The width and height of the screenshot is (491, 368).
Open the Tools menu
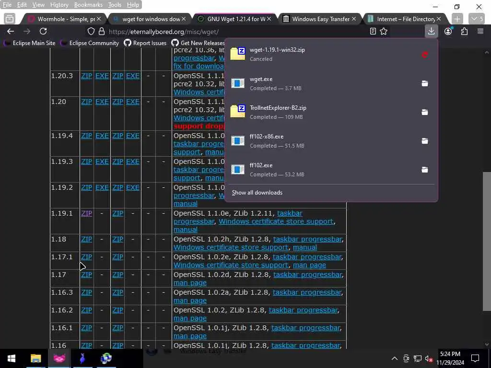[x=114, y=5]
